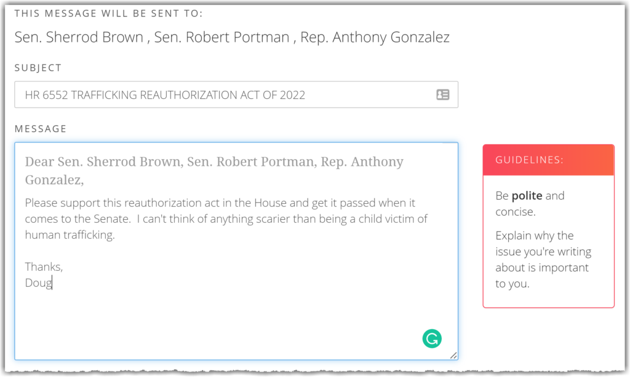Place cursor on the Doug signature
This screenshot has height=377, width=630.
coord(38,283)
